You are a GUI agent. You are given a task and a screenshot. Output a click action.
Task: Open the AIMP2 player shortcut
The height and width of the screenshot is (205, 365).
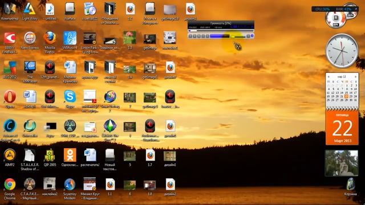[10, 157]
